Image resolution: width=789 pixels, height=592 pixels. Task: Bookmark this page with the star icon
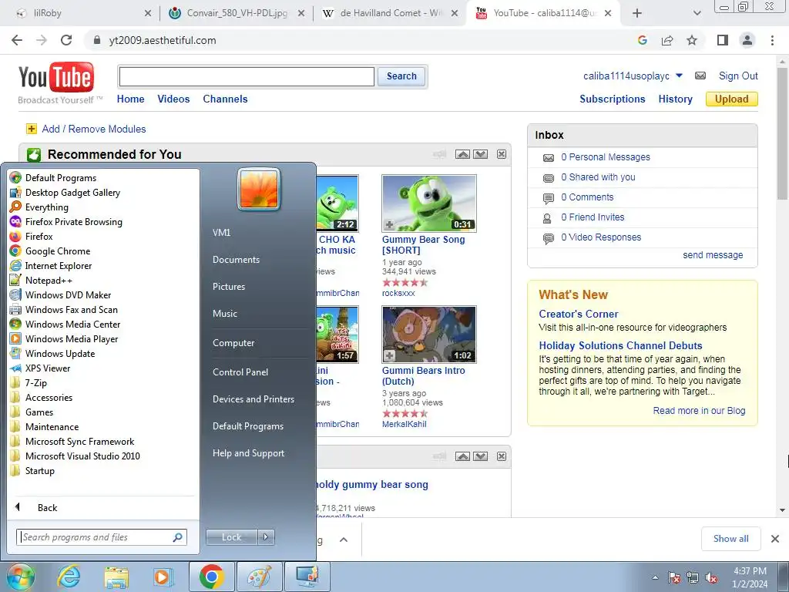point(692,40)
